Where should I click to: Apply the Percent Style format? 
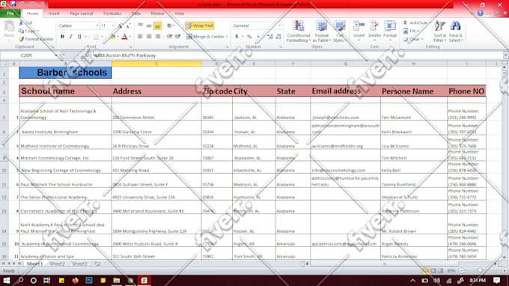(x=249, y=37)
